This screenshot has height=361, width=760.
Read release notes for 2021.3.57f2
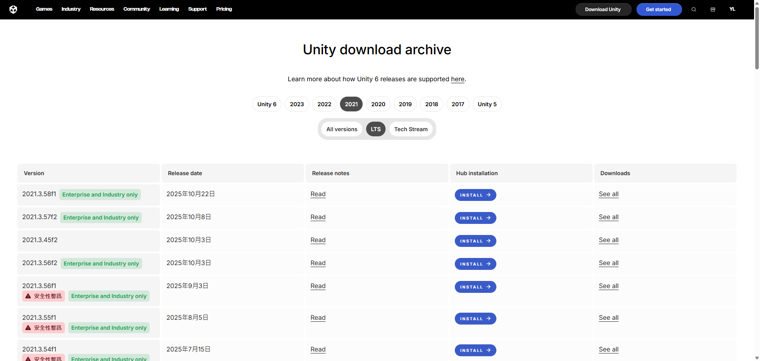[318, 217]
